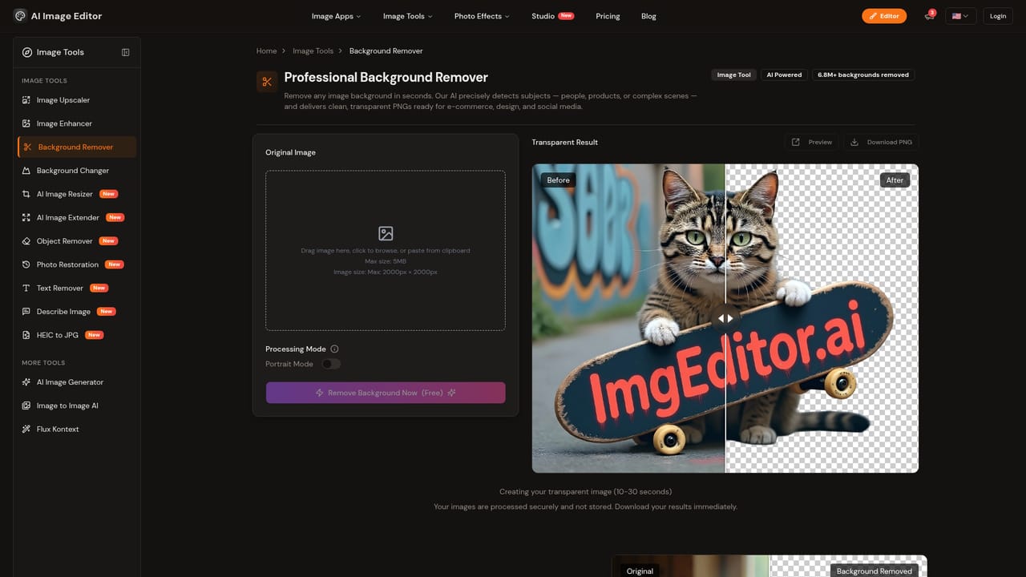Viewport: 1026px width, 577px height.
Task: Click the Flux Kontext sidebar label
Action: [x=58, y=429]
